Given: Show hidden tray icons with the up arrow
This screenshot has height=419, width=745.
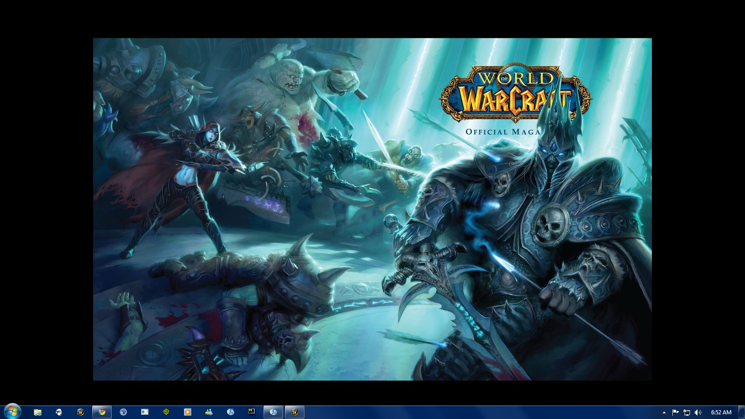Looking at the screenshot, I should (x=664, y=412).
